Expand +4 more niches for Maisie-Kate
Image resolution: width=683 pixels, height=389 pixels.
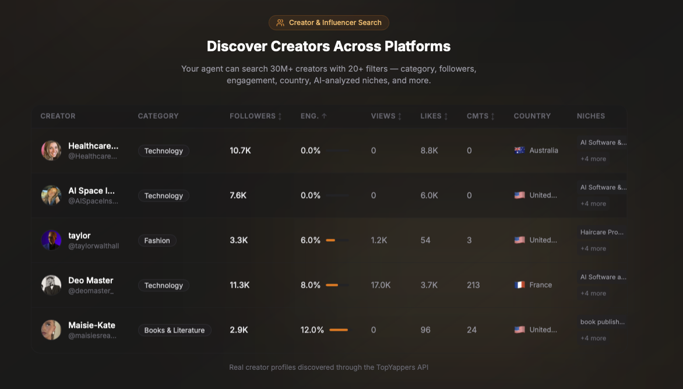(x=593, y=338)
